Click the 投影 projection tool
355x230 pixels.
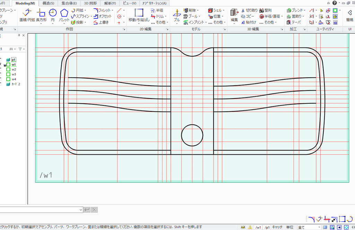77,22
